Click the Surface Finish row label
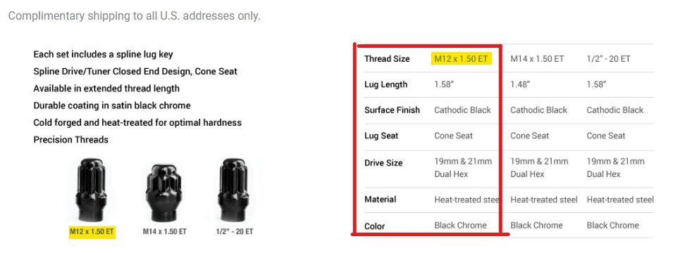The width and height of the screenshot is (680, 253). pyautogui.click(x=392, y=110)
